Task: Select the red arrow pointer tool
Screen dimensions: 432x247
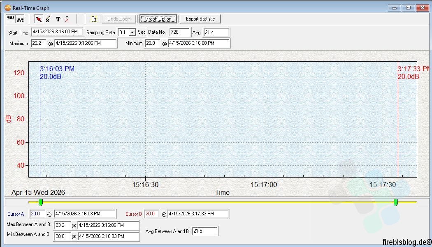Action: 39,19
